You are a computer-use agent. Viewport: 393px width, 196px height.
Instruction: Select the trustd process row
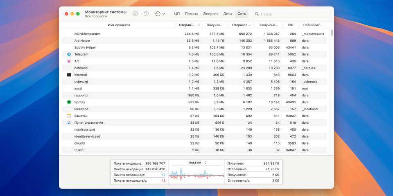tap(194, 150)
